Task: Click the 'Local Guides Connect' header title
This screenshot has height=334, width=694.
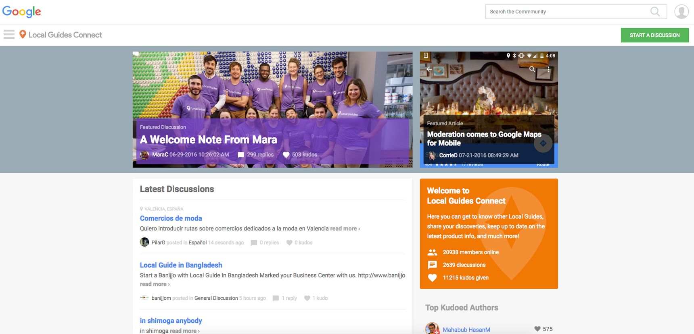Action: pos(65,35)
